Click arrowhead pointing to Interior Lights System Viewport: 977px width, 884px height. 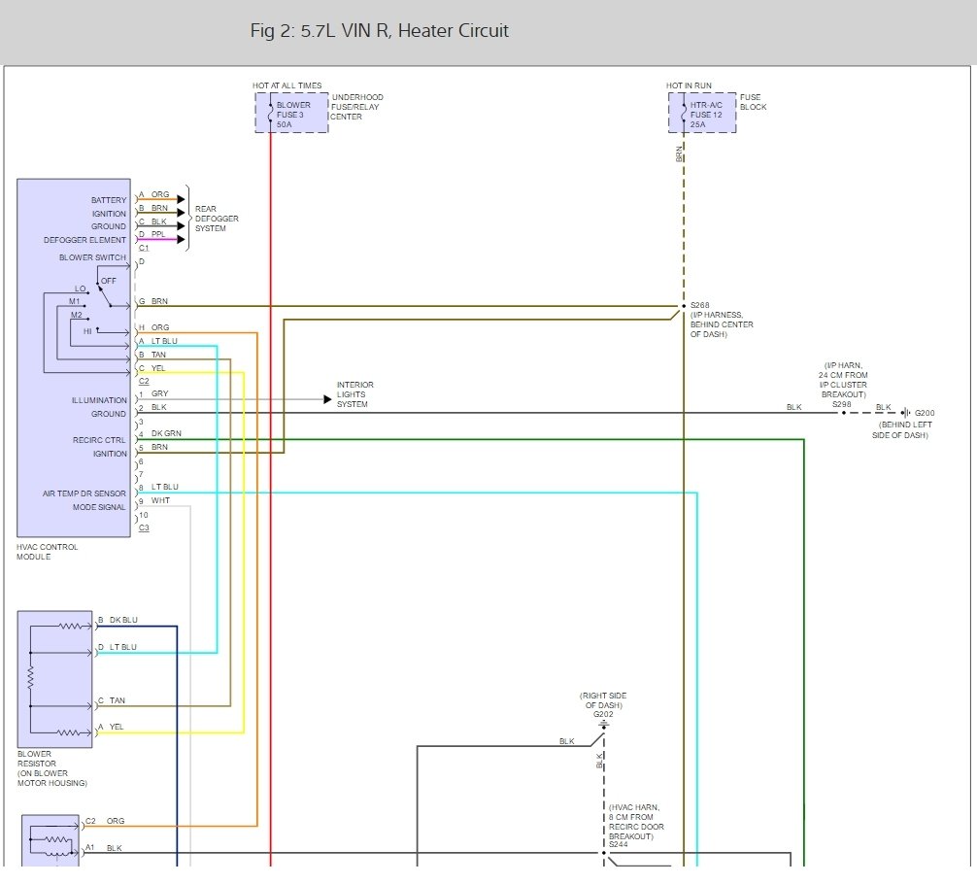pos(327,399)
